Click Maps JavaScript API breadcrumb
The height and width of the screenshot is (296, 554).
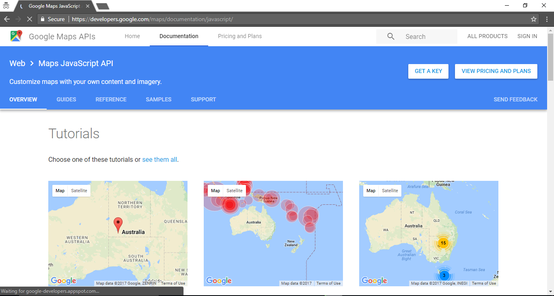(x=76, y=63)
